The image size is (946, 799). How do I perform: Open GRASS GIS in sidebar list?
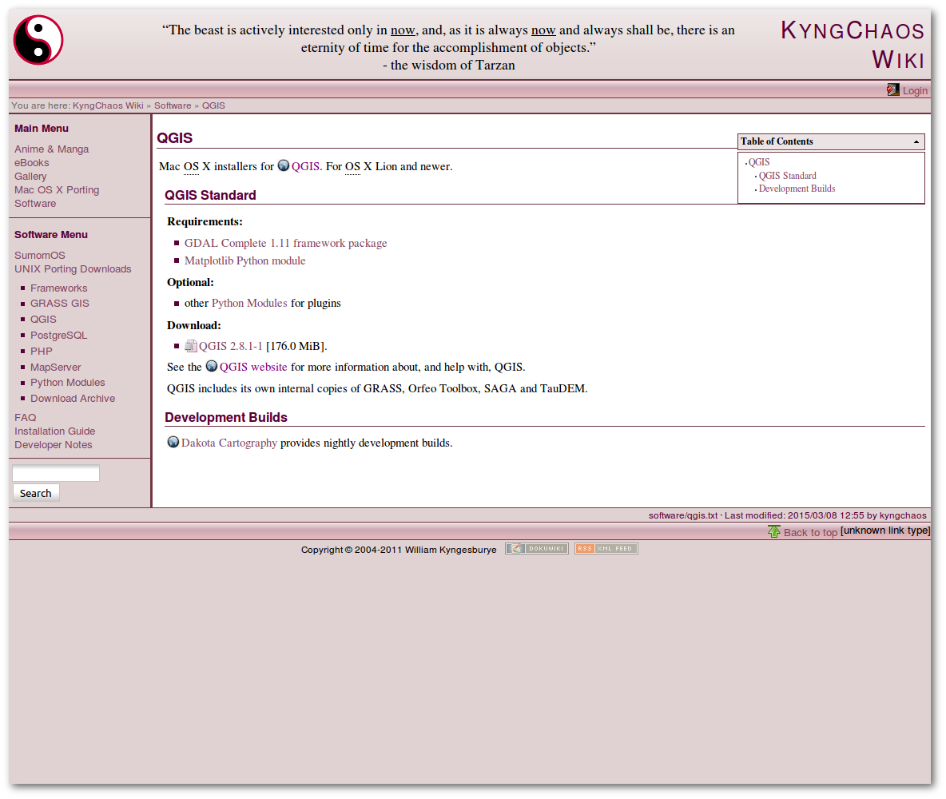tap(60, 304)
